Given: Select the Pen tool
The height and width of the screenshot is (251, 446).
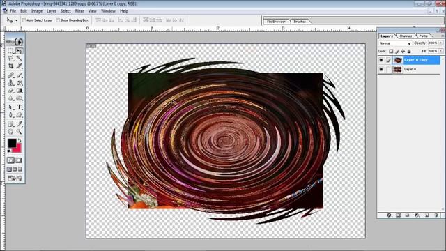Looking at the screenshot, I should click(x=11, y=115).
